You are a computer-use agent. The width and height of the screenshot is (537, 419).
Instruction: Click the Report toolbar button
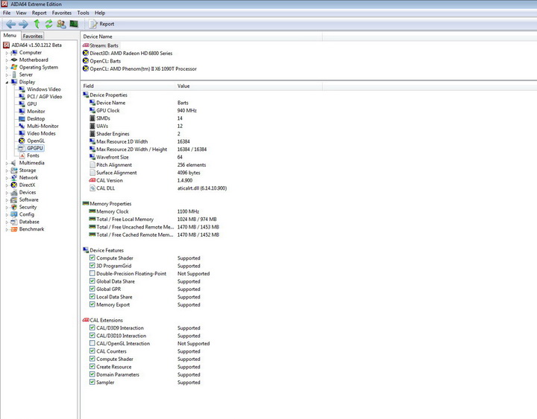pos(101,24)
